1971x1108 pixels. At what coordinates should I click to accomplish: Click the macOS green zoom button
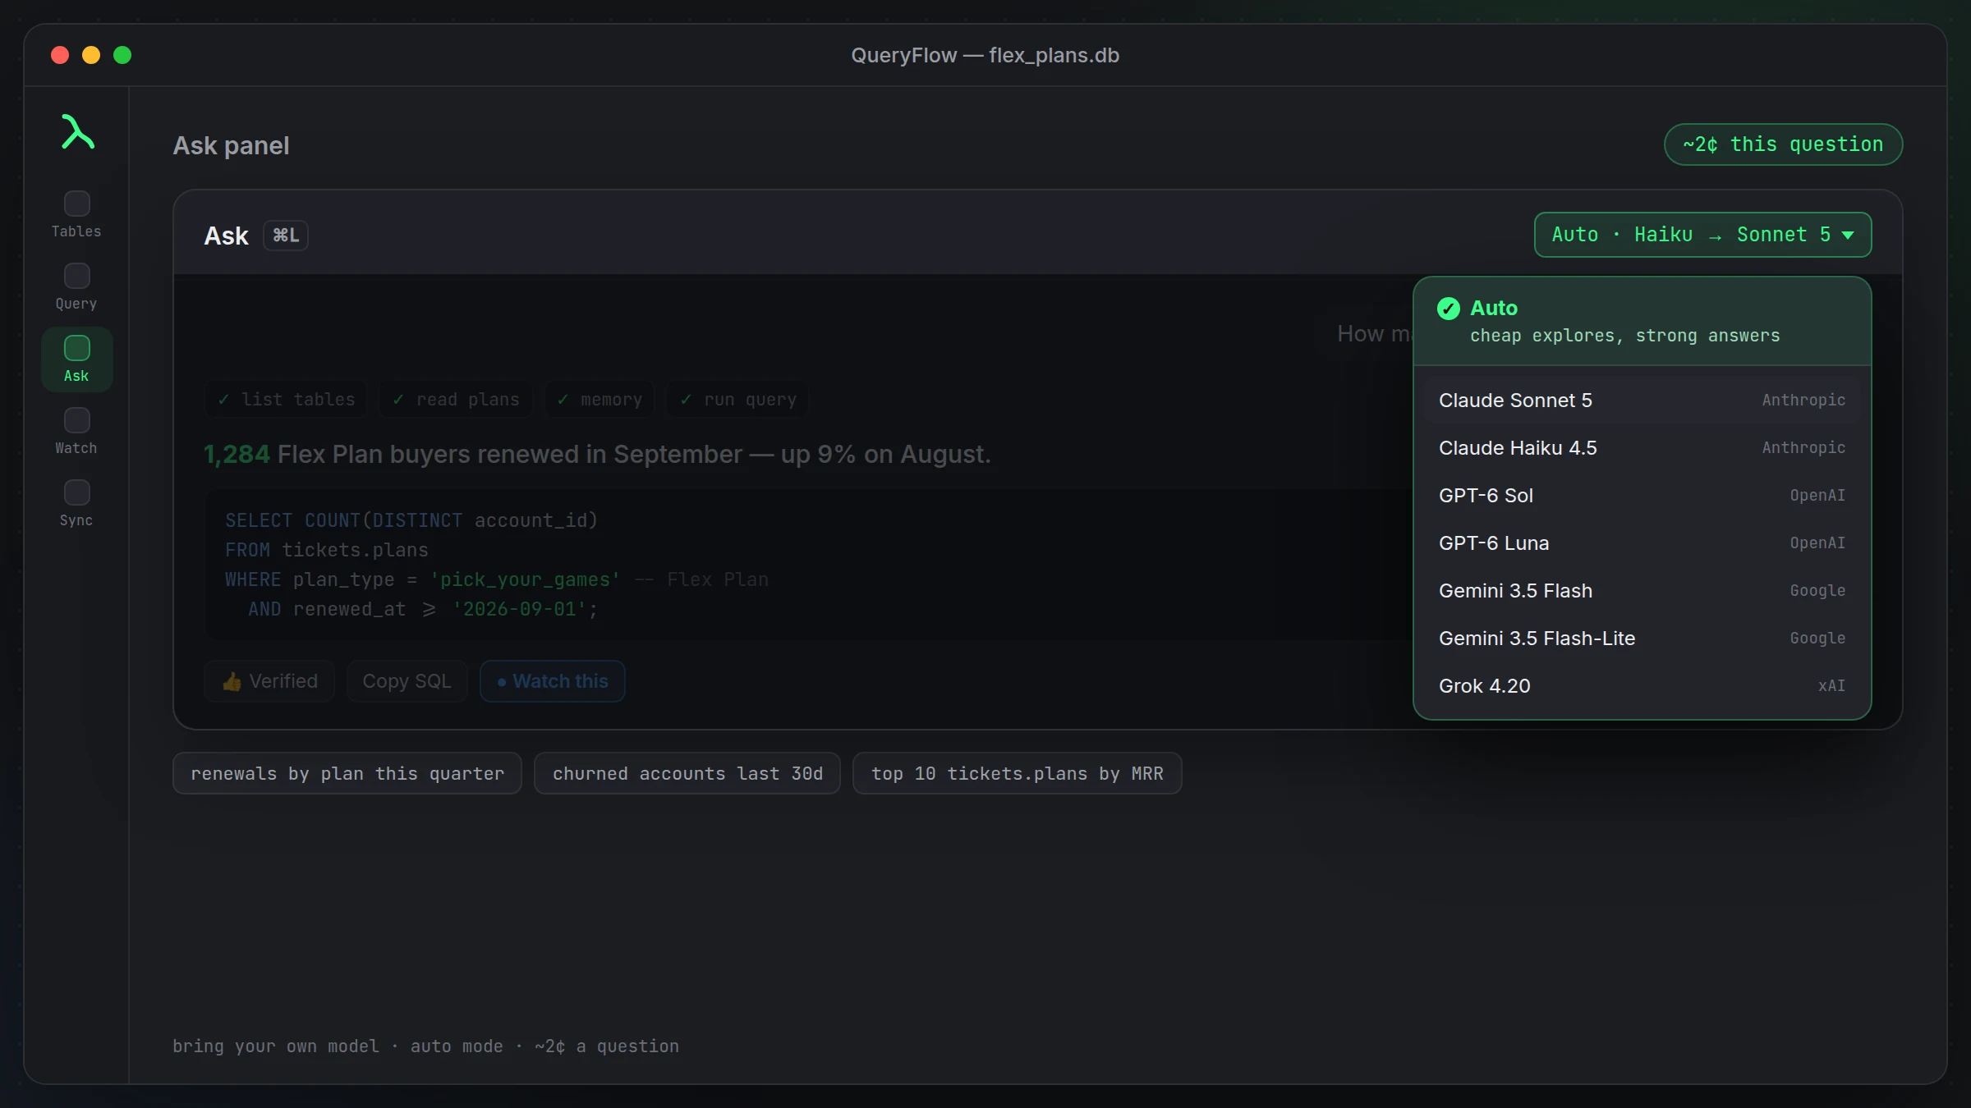(x=122, y=55)
